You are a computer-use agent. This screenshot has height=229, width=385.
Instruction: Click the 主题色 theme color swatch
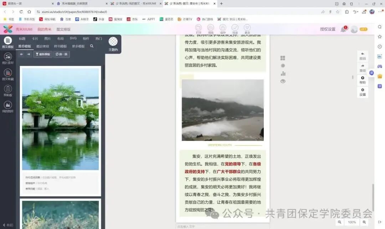[x=113, y=42]
